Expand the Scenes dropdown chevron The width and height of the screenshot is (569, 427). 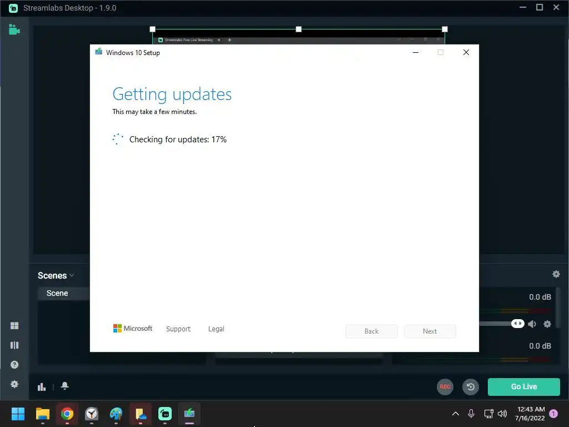(72, 276)
